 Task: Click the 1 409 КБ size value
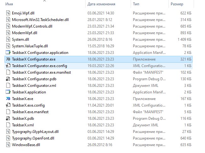pos(184,39)
